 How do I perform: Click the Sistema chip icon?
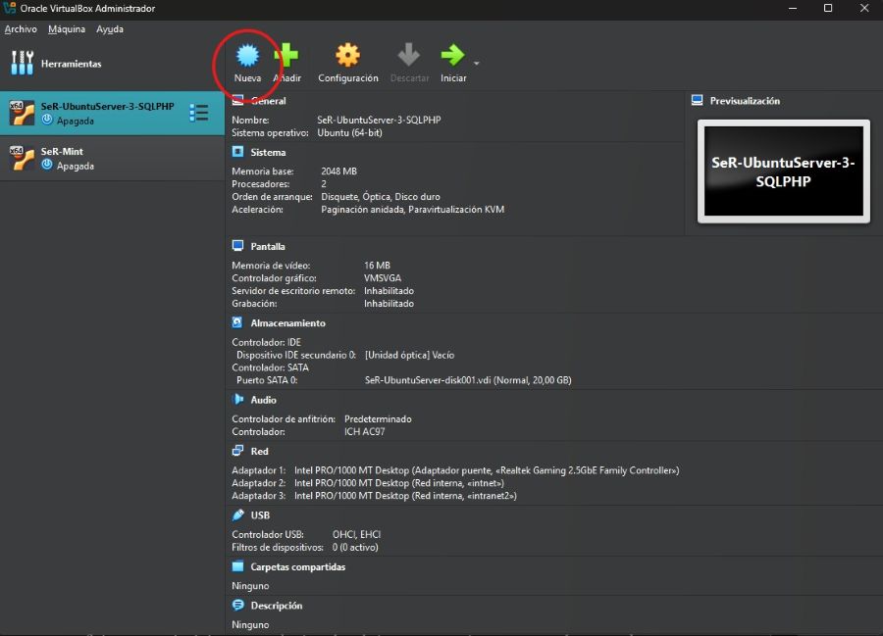tap(237, 152)
